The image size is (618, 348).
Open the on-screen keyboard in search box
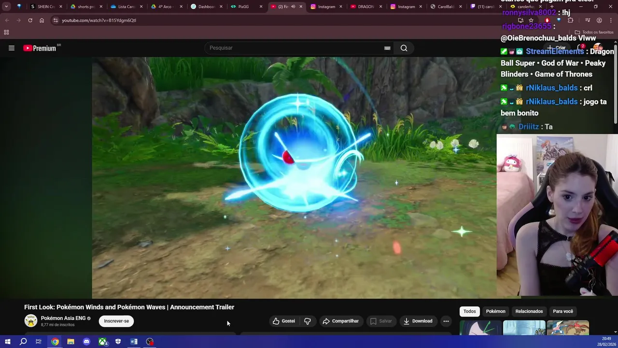coord(387,48)
